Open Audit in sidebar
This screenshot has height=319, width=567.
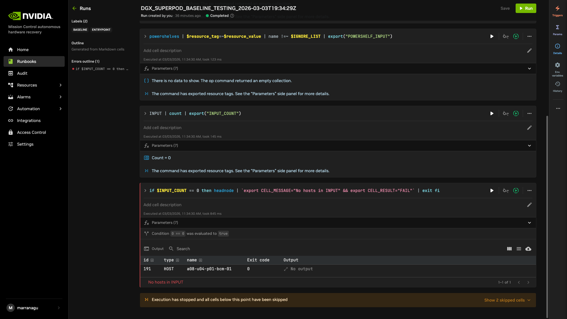click(x=34, y=73)
